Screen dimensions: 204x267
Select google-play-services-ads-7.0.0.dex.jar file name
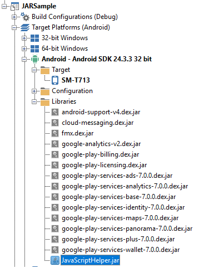tap(117, 176)
